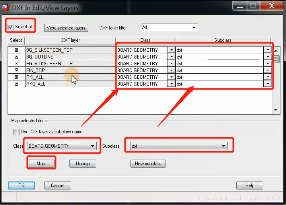
Task: Select the PG_SILKSCREEN_TOP layer name cell
Action: [x=70, y=63]
